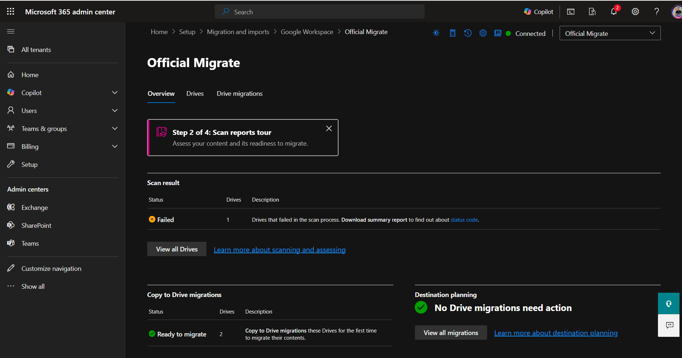Open the migration history clock icon
The width and height of the screenshot is (682, 358).
[467, 33]
